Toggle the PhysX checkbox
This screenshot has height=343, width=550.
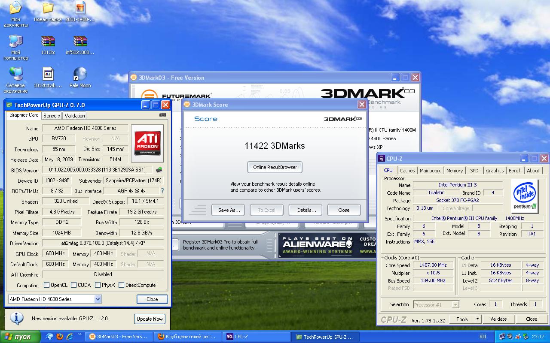[98, 285]
